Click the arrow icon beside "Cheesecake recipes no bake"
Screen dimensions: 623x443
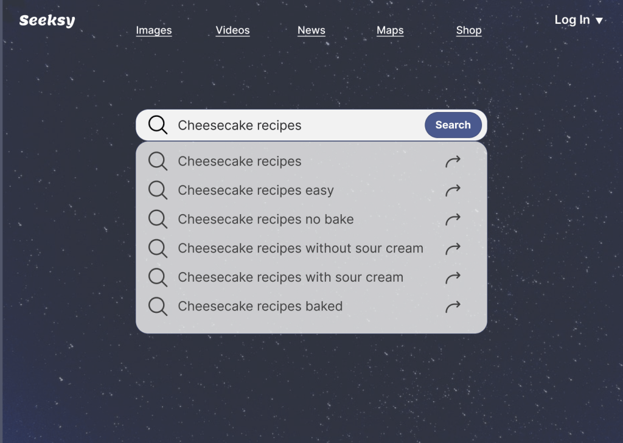tap(453, 219)
